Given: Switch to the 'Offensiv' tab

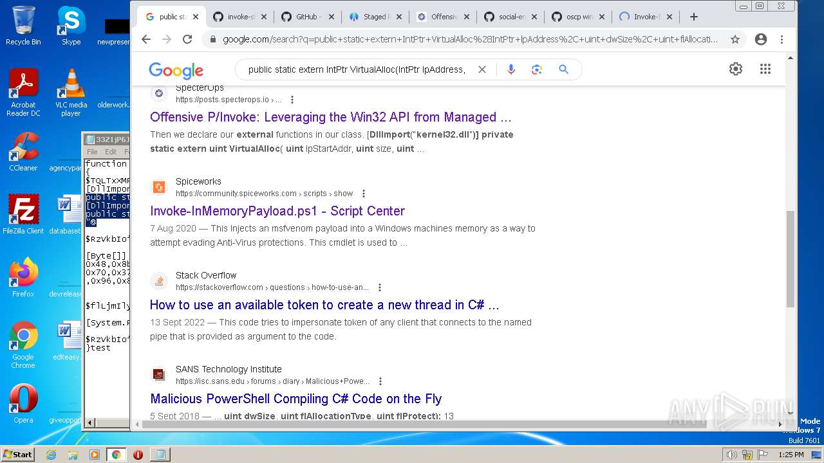Looking at the screenshot, I should point(442,17).
